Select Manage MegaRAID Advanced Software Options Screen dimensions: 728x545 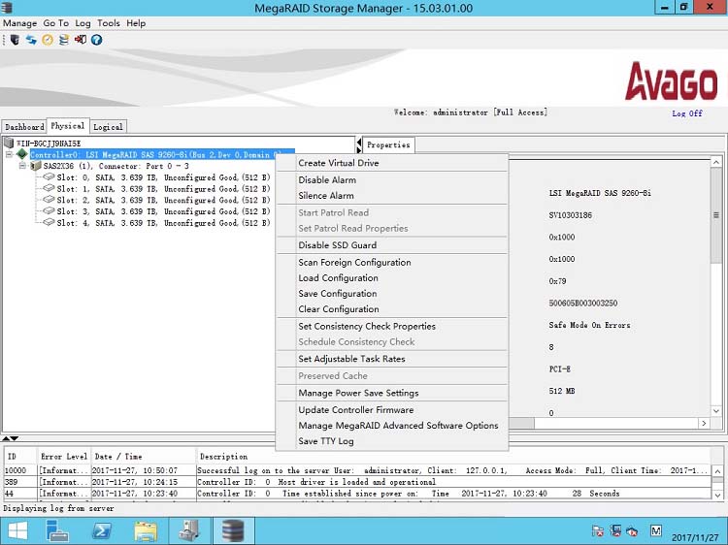coord(392,426)
